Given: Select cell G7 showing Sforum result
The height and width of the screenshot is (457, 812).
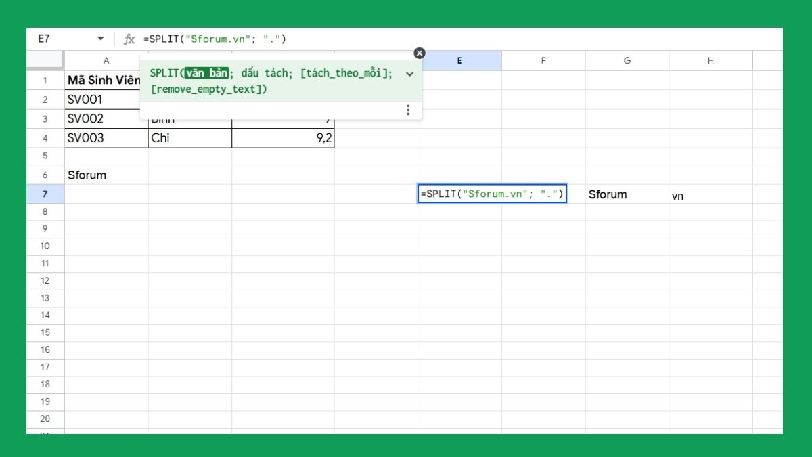Looking at the screenshot, I should pyautogui.click(x=627, y=194).
